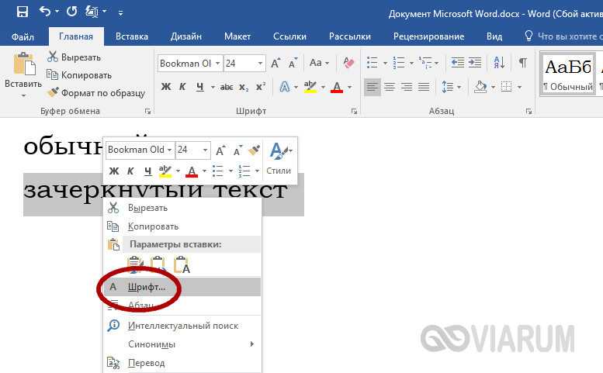
Task: Choose Копировать from the context menu
Action: click(x=182, y=226)
